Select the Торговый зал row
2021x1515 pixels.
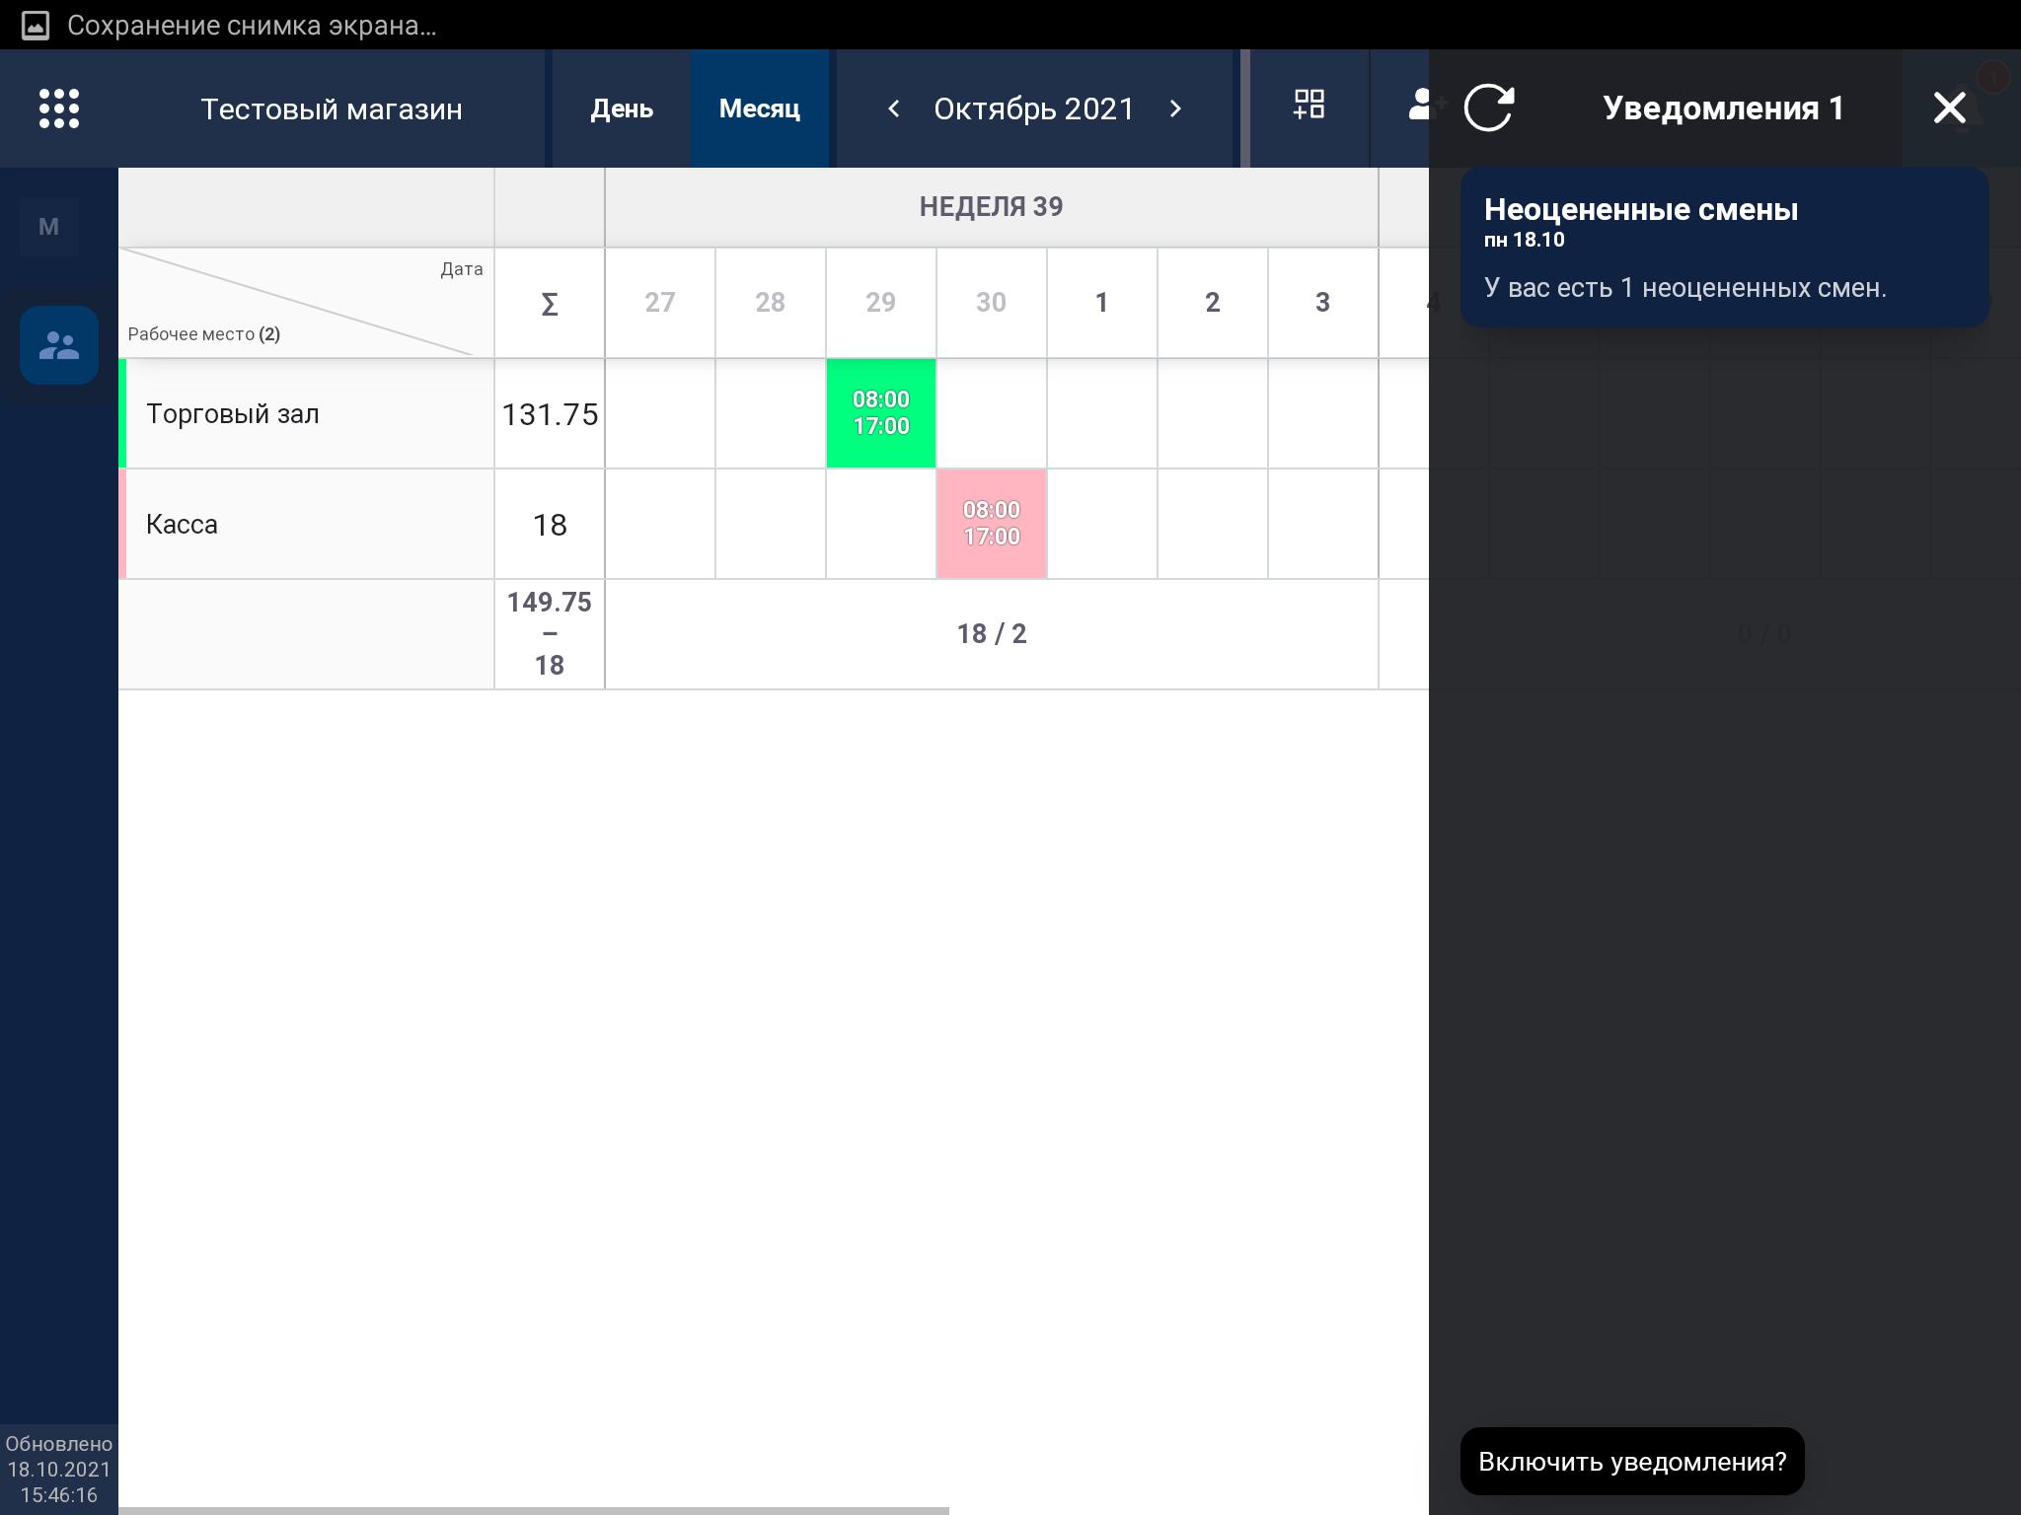coord(306,413)
